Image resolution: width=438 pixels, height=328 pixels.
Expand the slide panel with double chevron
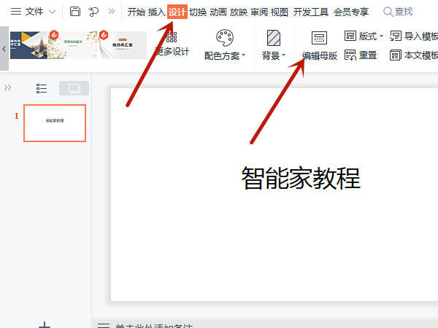pyautogui.click(x=7, y=87)
